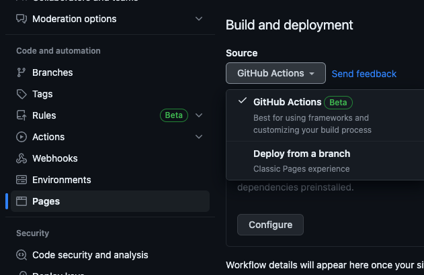424x275 pixels.
Task: Click the Code and automation section header
Action: click(58, 51)
